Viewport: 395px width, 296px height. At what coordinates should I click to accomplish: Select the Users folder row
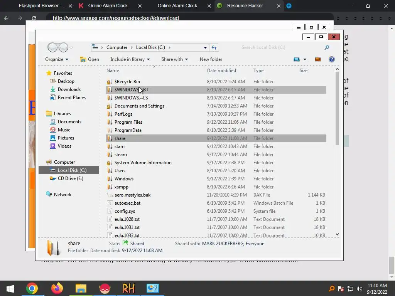(x=216, y=171)
